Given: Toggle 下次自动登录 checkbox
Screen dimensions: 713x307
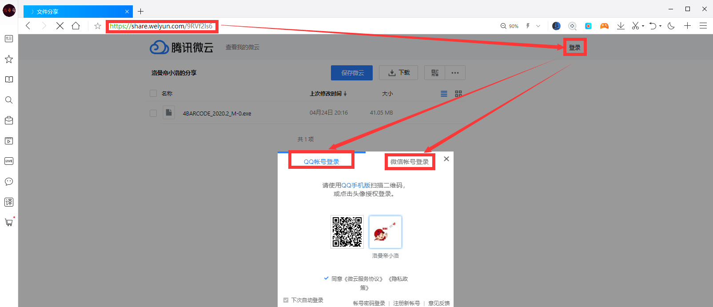Looking at the screenshot, I should tap(286, 300).
